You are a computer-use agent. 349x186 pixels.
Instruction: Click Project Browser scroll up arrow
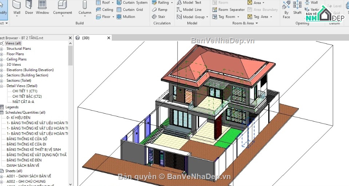click(x=70, y=43)
